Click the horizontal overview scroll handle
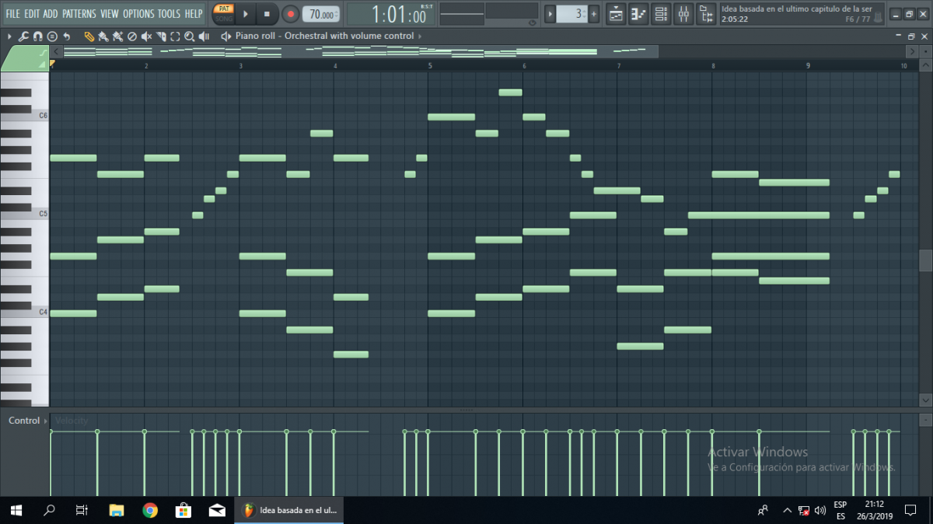The image size is (933, 524). tap(359, 51)
